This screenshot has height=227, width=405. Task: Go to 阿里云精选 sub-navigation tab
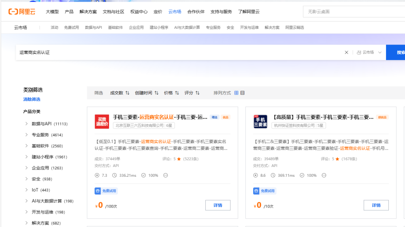point(295,28)
